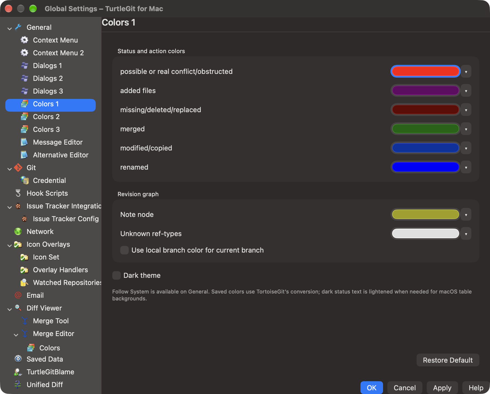Pick the olive Note node color swatch

pos(425,214)
